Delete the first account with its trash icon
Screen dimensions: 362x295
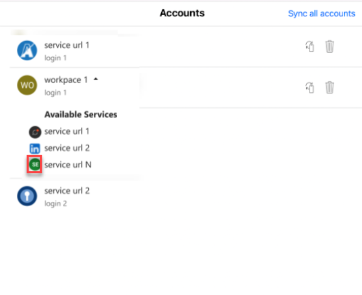point(330,47)
